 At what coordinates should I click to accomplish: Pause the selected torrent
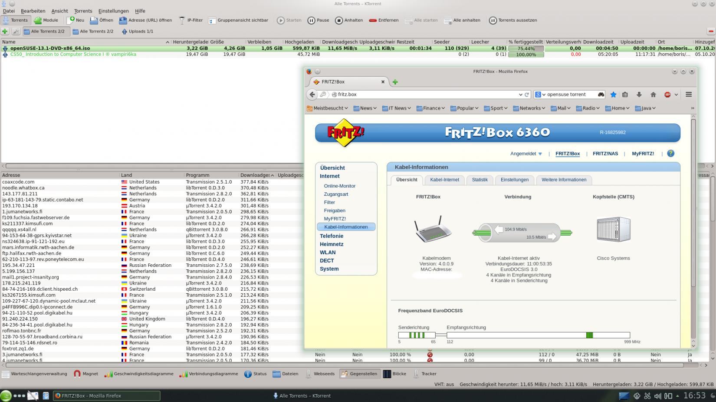319,20
